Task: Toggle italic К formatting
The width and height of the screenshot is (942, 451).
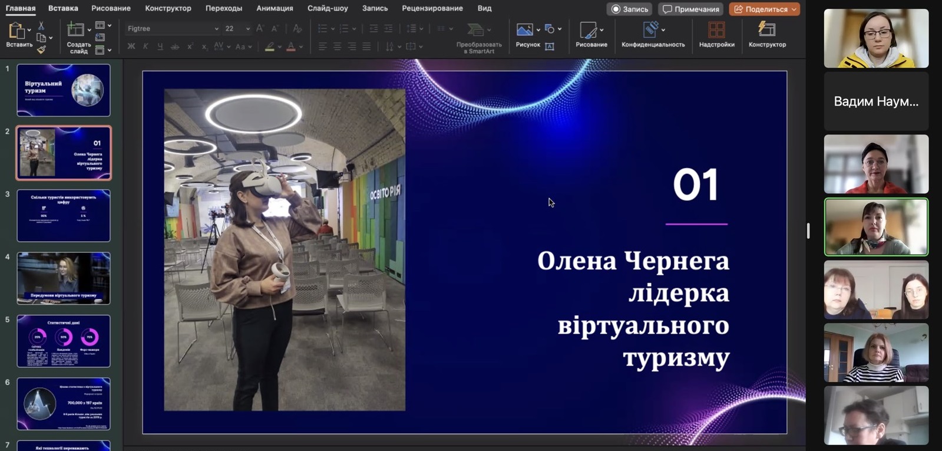Action: pos(146,47)
